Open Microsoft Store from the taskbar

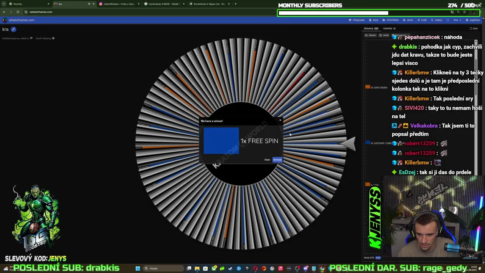coord(205,268)
